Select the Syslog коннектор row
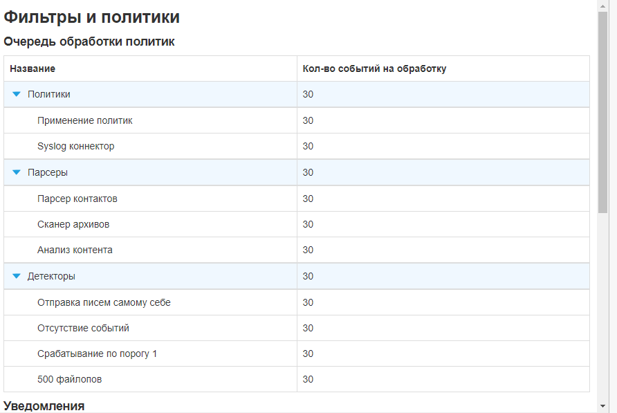Viewport: 617px width, 413px height. click(77, 146)
